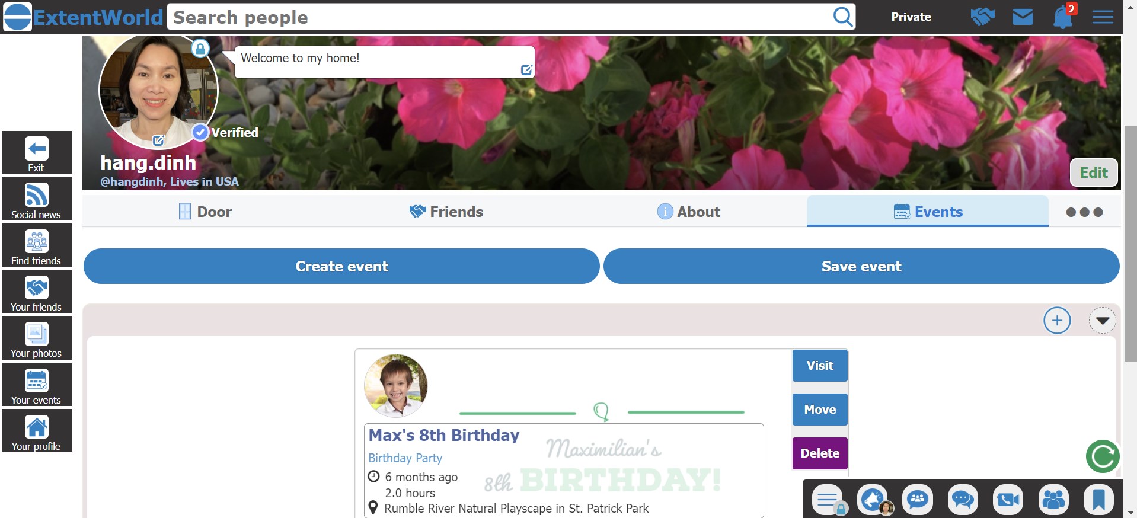This screenshot has height=518, width=1137.
Task: Go to Your profile in sidebar
Action: (37, 431)
